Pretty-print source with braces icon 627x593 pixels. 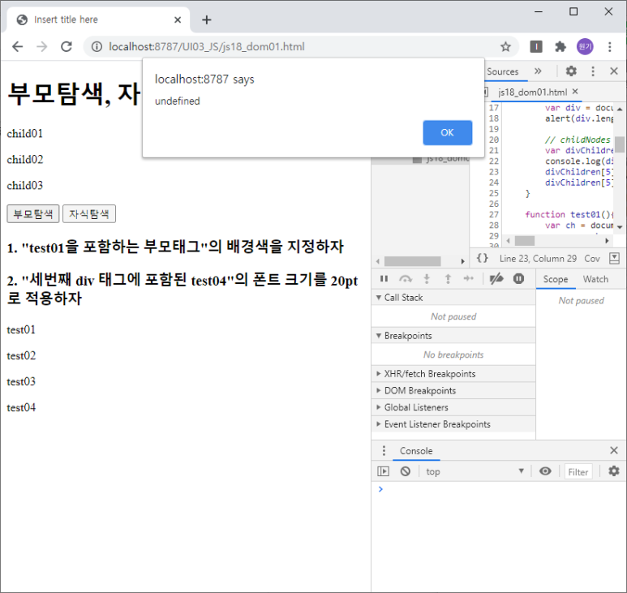pos(483,258)
